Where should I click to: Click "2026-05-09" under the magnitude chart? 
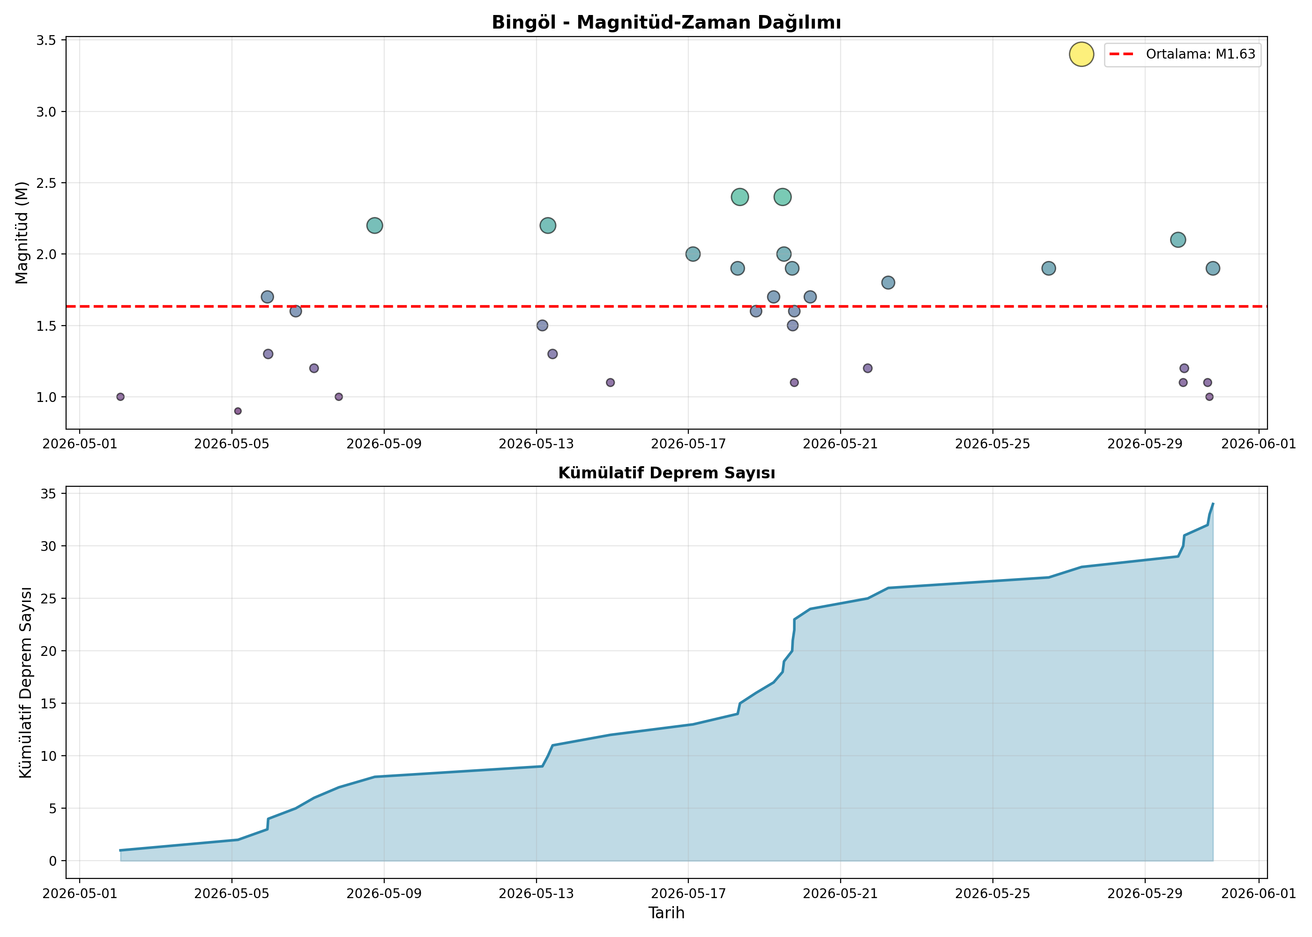point(384,444)
